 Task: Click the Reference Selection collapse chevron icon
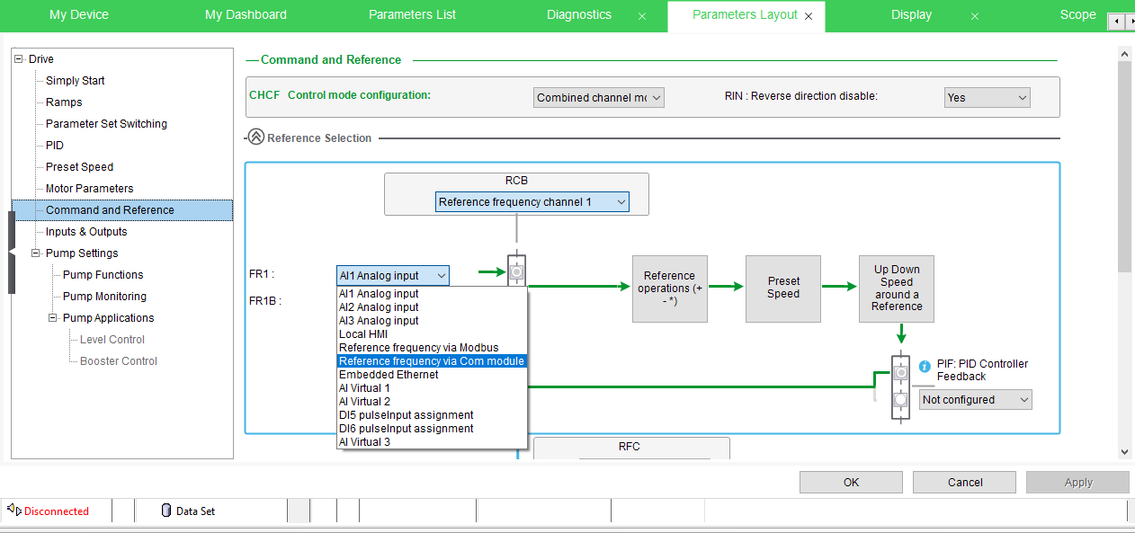pos(255,138)
